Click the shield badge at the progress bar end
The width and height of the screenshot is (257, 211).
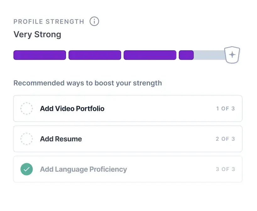(232, 55)
